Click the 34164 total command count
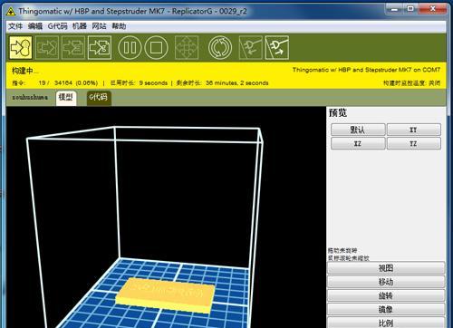This screenshot has height=328, width=453. click(63, 82)
